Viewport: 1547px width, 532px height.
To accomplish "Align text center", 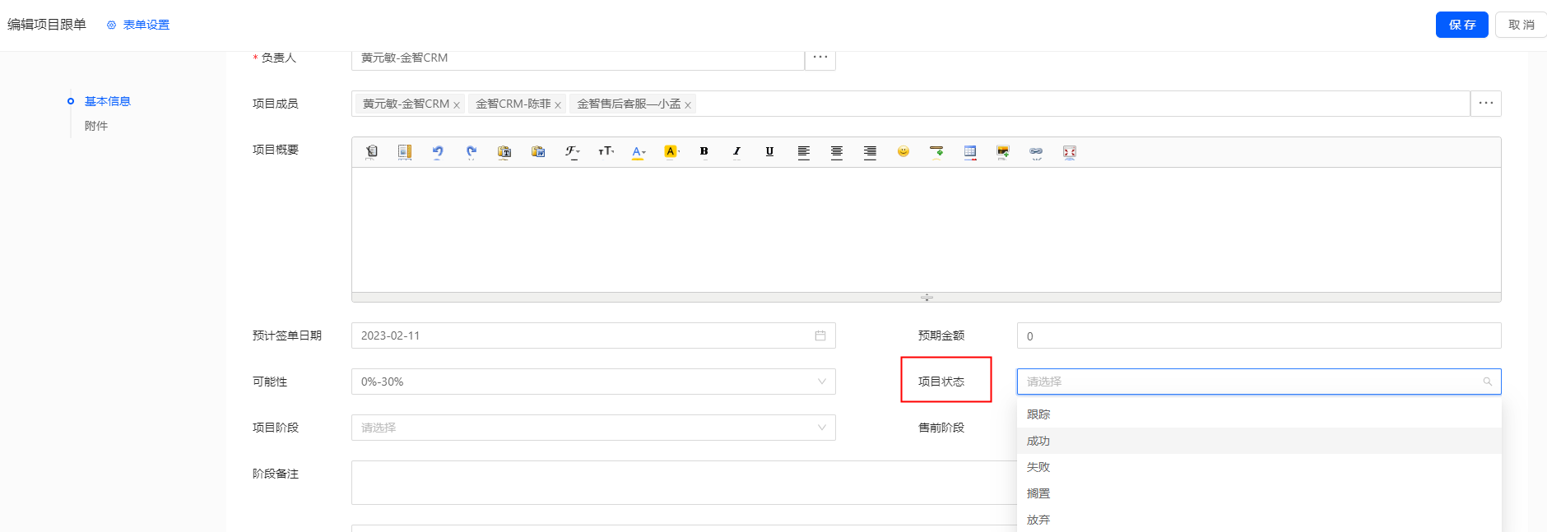I will tap(836, 151).
